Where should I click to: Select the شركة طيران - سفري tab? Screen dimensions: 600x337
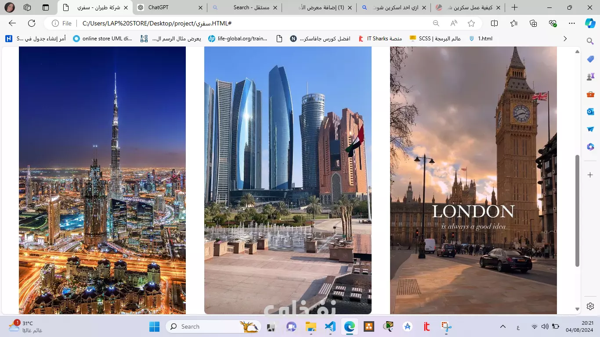pyautogui.click(x=94, y=7)
